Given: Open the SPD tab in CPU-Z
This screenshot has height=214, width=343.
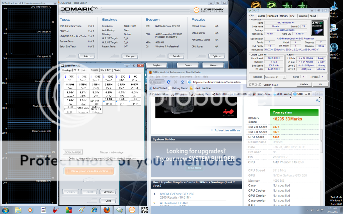Looking at the screenshot, I should click(292, 16).
